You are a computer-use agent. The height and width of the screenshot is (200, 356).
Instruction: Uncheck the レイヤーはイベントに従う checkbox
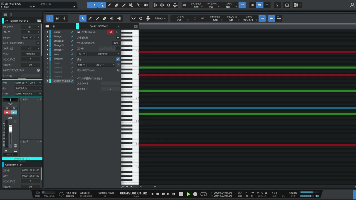pyautogui.click(x=38, y=43)
